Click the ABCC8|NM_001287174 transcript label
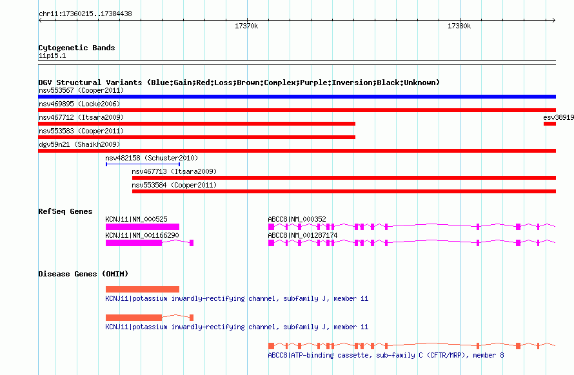 coord(302,235)
